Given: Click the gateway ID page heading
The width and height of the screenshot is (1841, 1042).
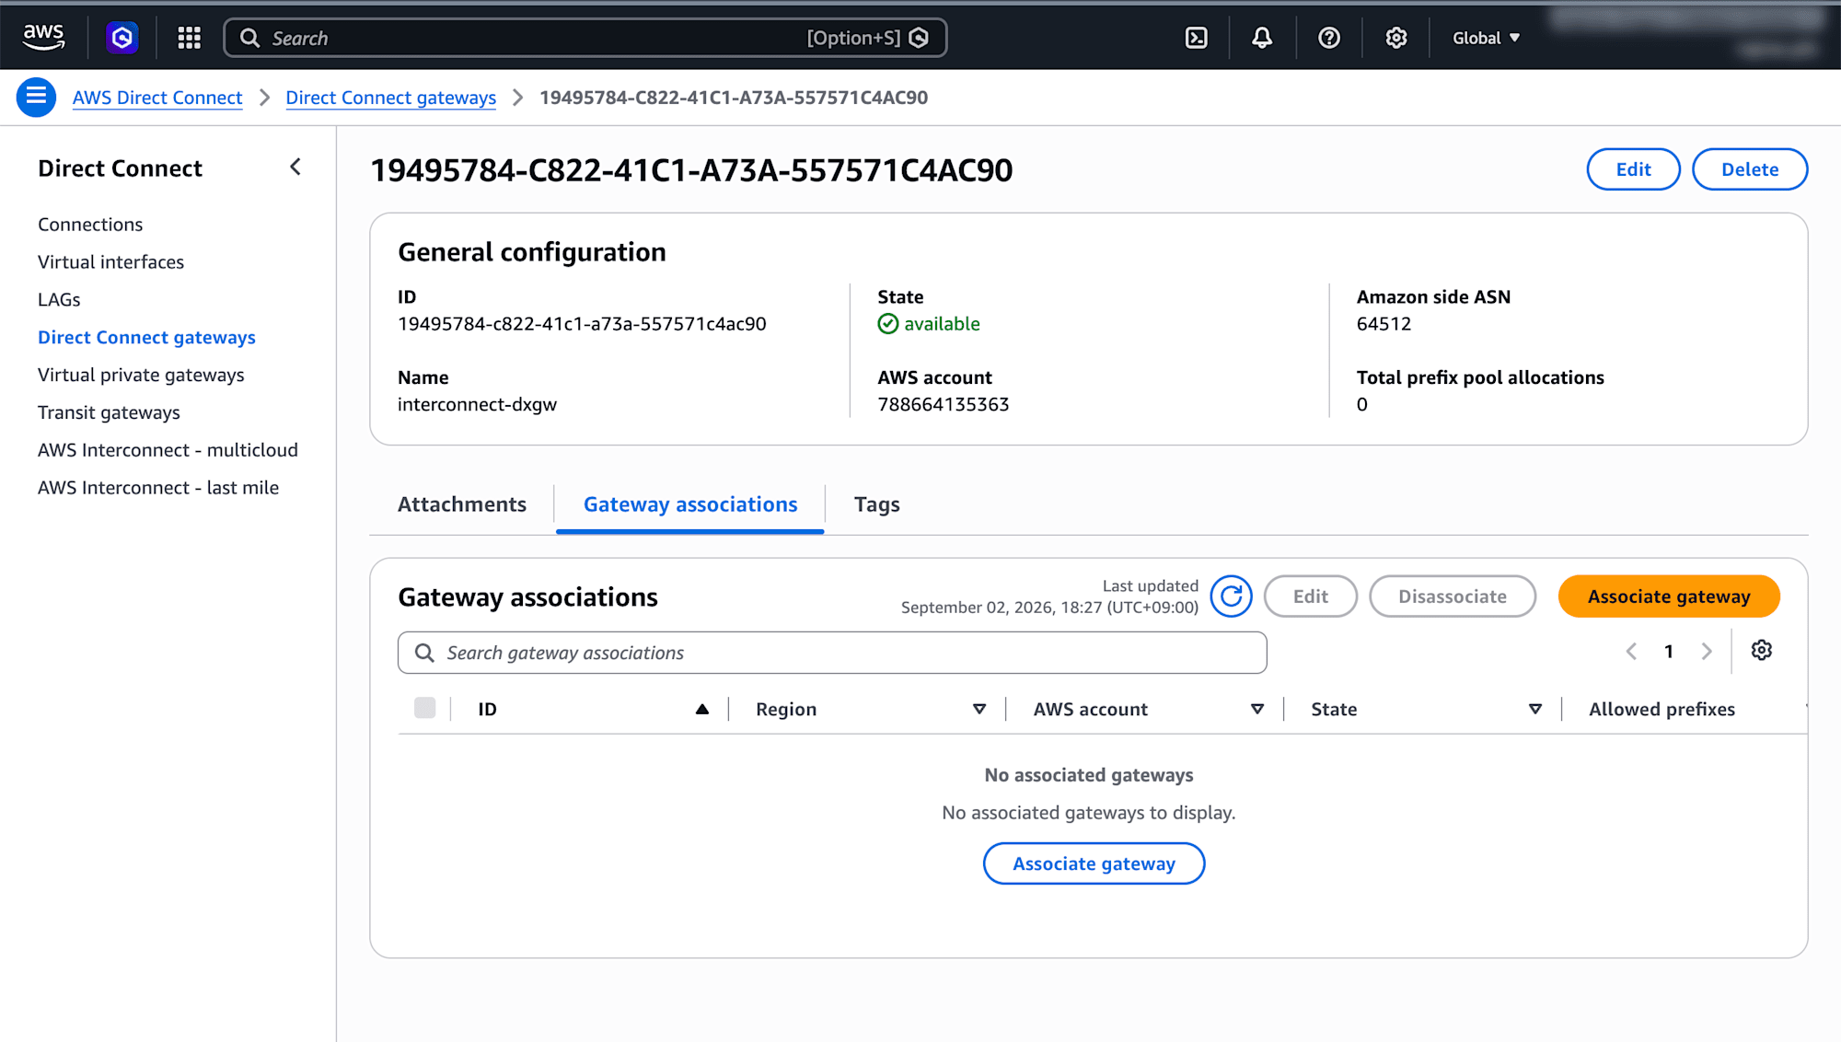Looking at the screenshot, I should point(691,170).
